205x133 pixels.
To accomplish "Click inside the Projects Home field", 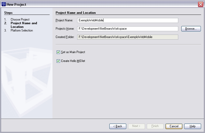I will tap(128, 29).
